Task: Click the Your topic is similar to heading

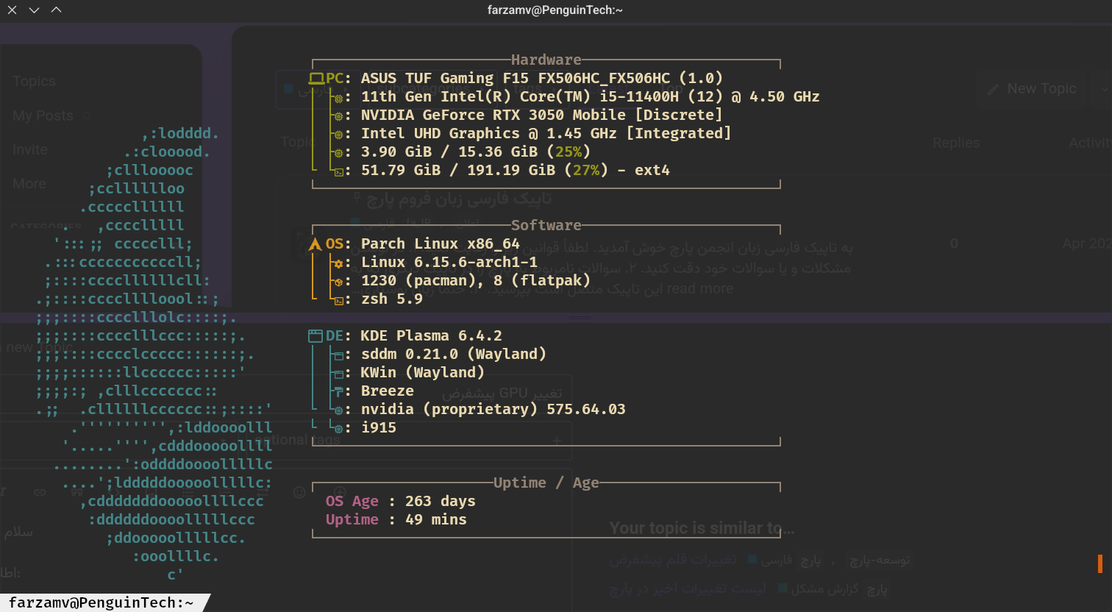Action: pos(702,528)
